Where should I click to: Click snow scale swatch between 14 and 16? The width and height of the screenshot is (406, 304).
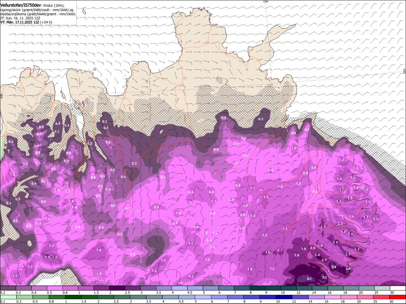point(319,288)
